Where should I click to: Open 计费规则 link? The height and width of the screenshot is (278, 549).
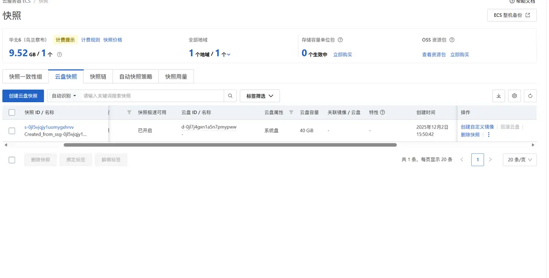[x=91, y=40]
